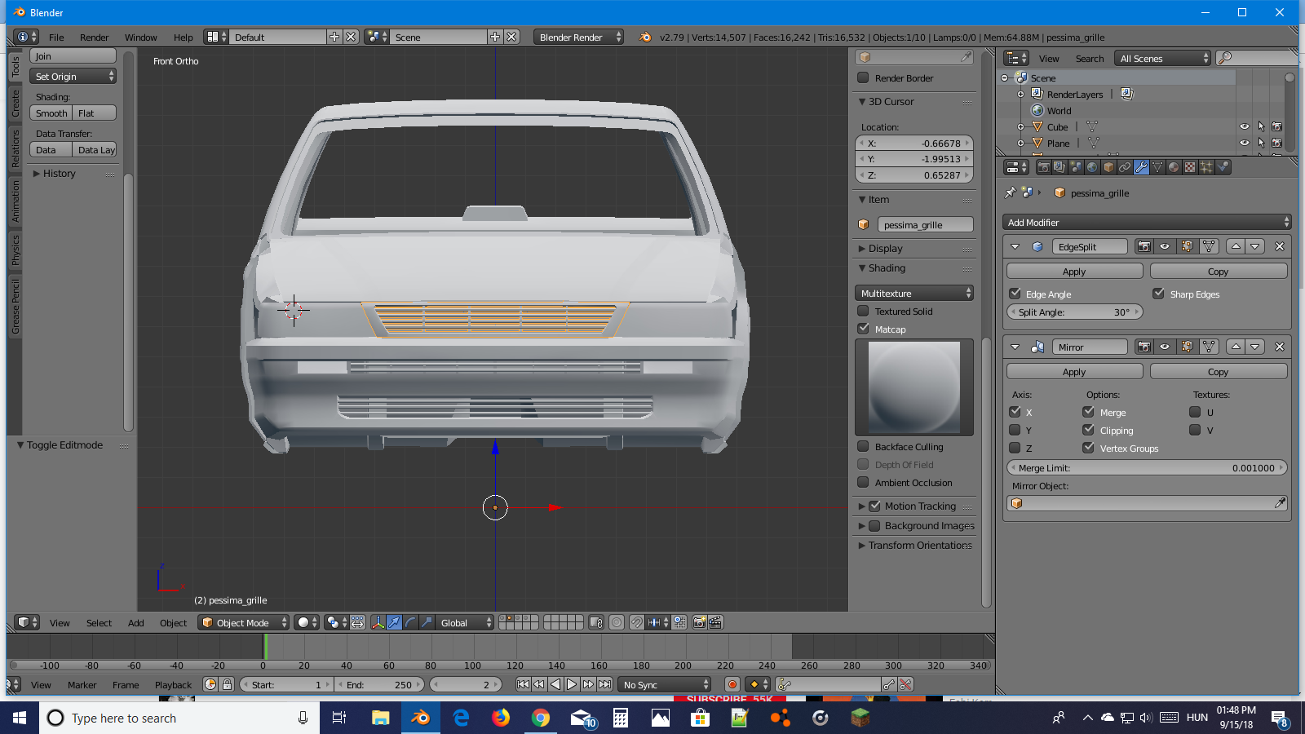
Task: Open the Render menu
Action: click(94, 38)
